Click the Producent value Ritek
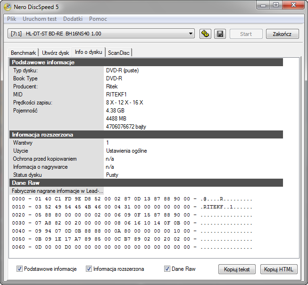 (112, 86)
